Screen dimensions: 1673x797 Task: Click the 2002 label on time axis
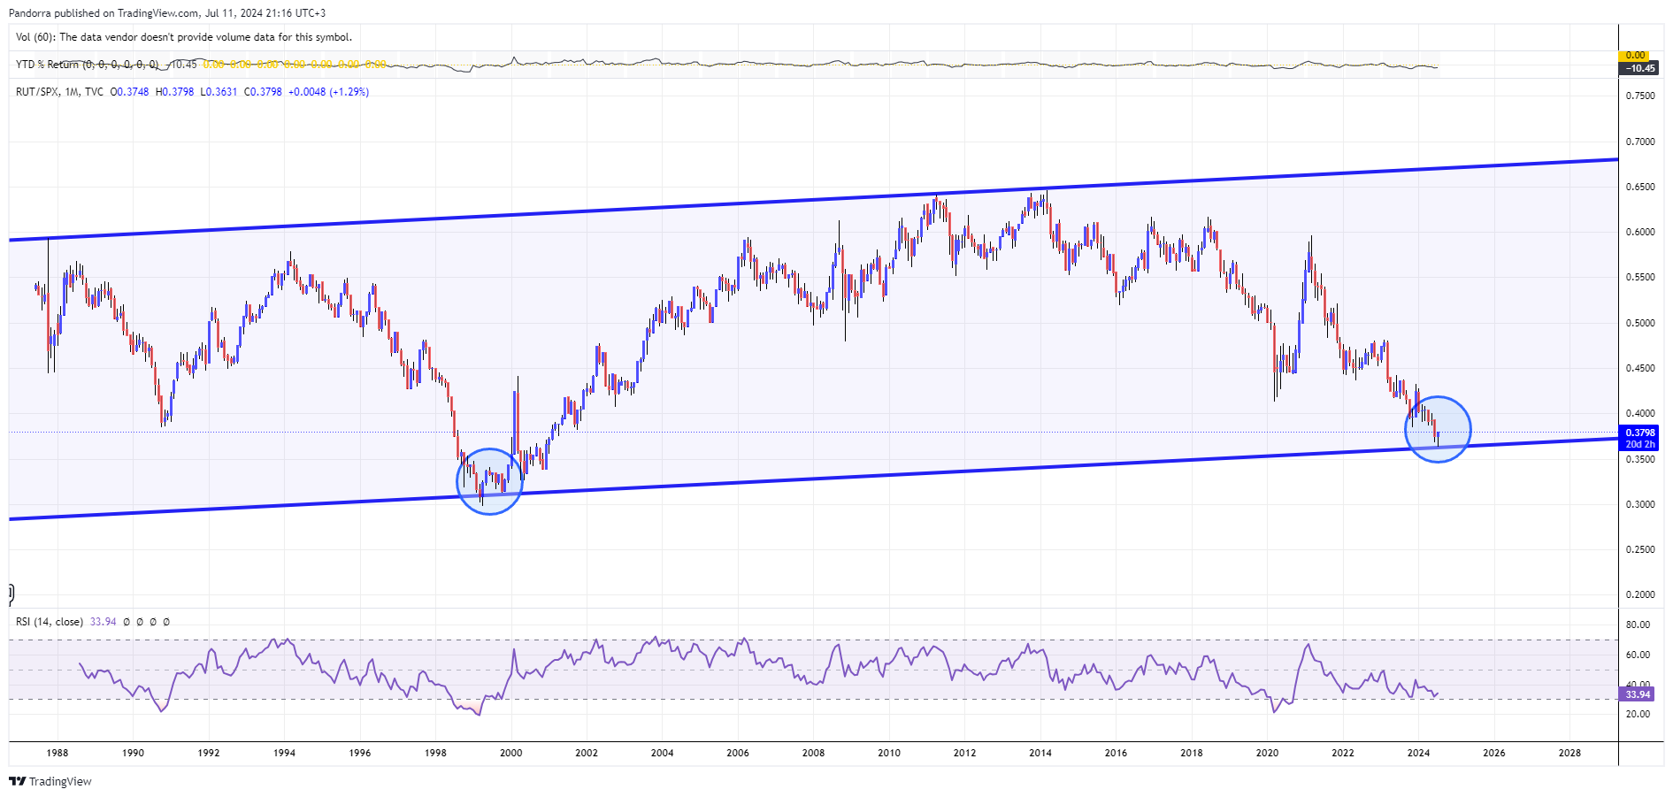point(587,753)
